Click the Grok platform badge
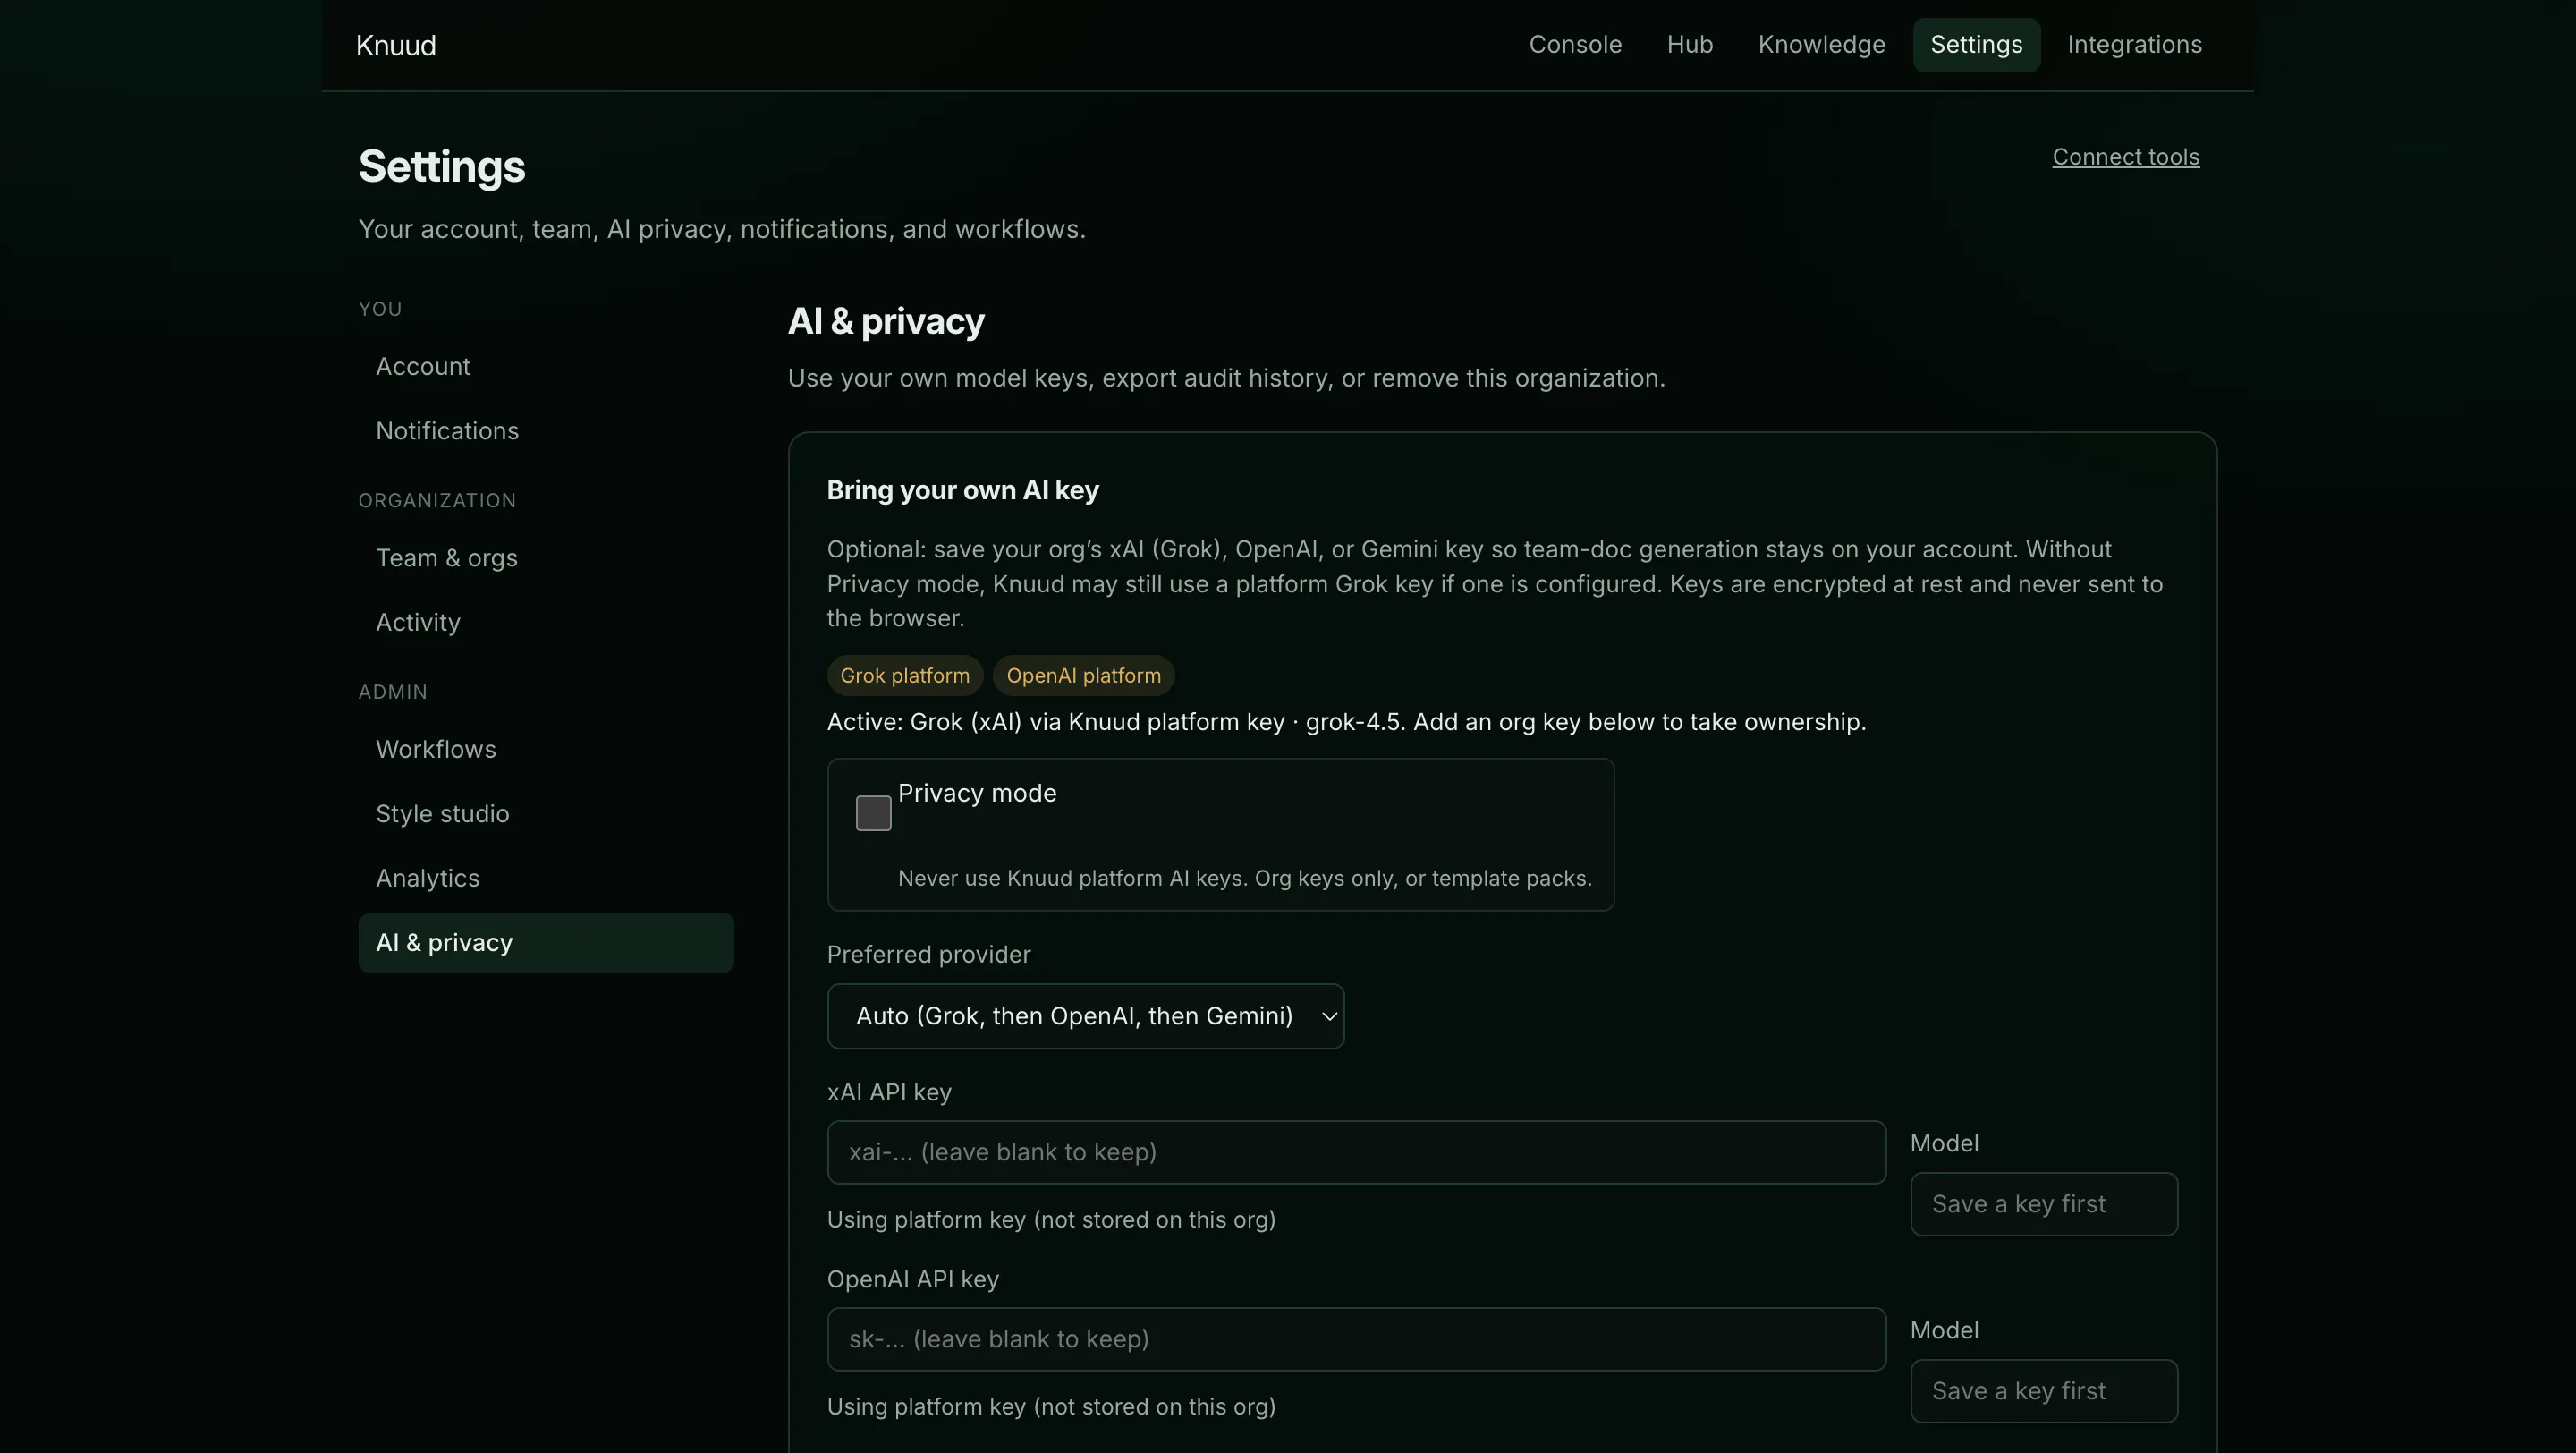The width and height of the screenshot is (2576, 1453). (904, 676)
